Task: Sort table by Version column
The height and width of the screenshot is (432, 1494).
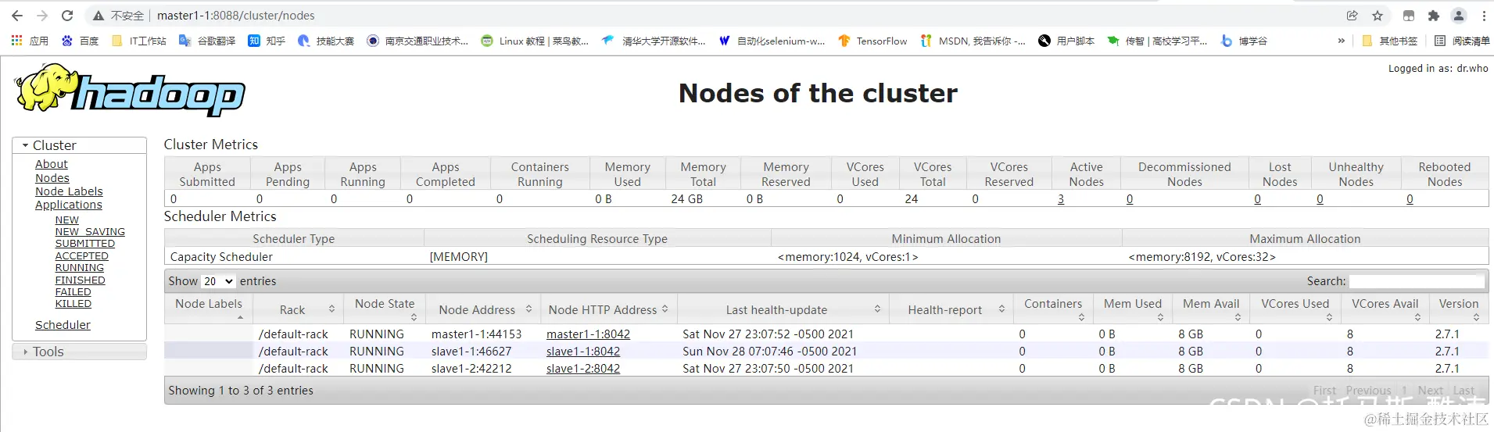Action: click(1458, 309)
